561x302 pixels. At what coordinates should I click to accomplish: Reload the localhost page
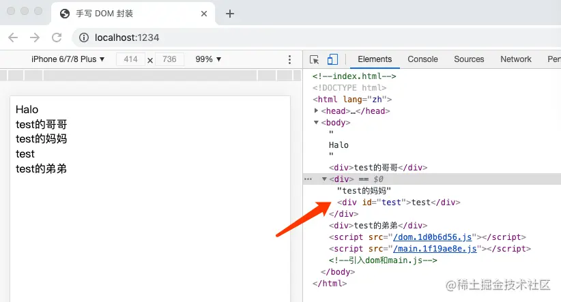[x=57, y=37]
